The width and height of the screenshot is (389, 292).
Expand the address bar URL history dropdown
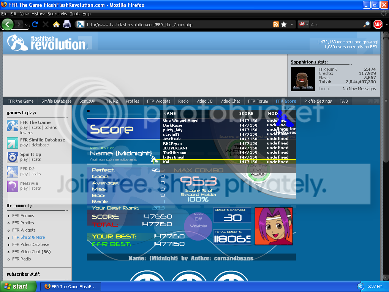[x=292, y=24]
